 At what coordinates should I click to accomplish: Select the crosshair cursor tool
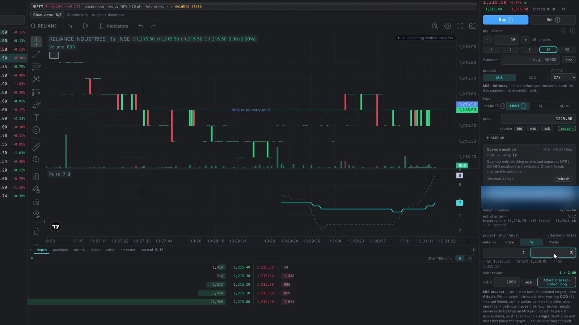pyautogui.click(x=36, y=42)
